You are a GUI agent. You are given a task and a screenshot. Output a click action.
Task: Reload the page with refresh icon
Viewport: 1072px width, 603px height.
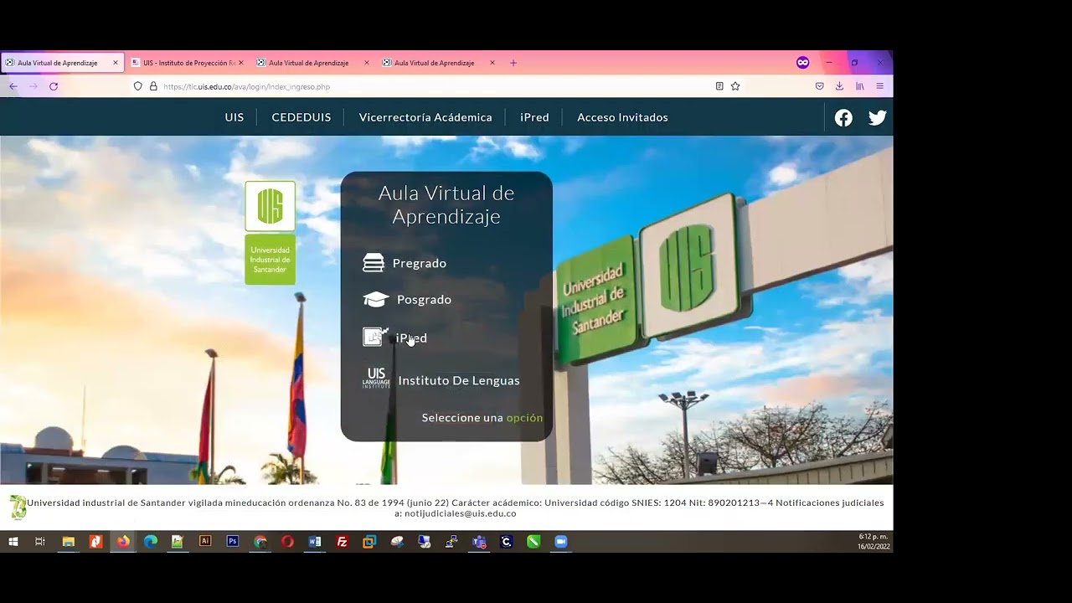coord(54,86)
